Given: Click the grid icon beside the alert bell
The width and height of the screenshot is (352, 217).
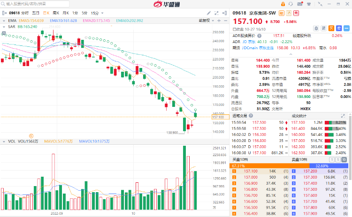Looking at the screenshot, I should [324, 28].
